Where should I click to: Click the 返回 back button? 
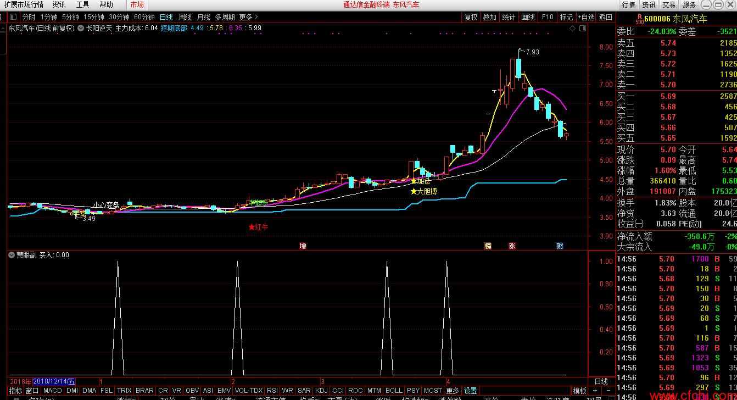606,17
